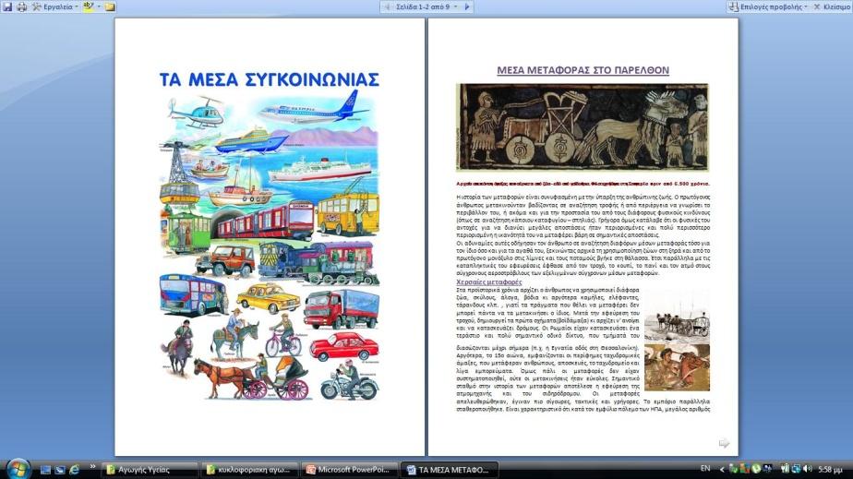Image resolution: width=853 pixels, height=479 pixels.
Task: Click the Save floppy disk icon
Action: [x=7, y=7]
